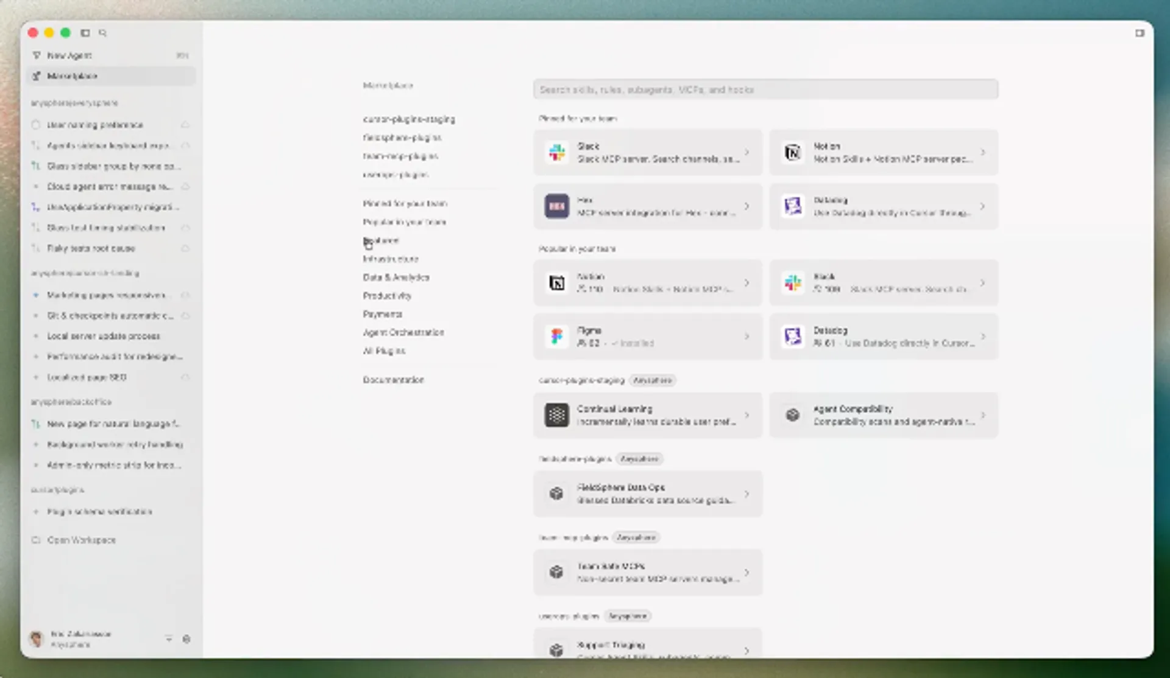
Task: Open the FieldSphere Data Ops plugin card
Action: 647,494
